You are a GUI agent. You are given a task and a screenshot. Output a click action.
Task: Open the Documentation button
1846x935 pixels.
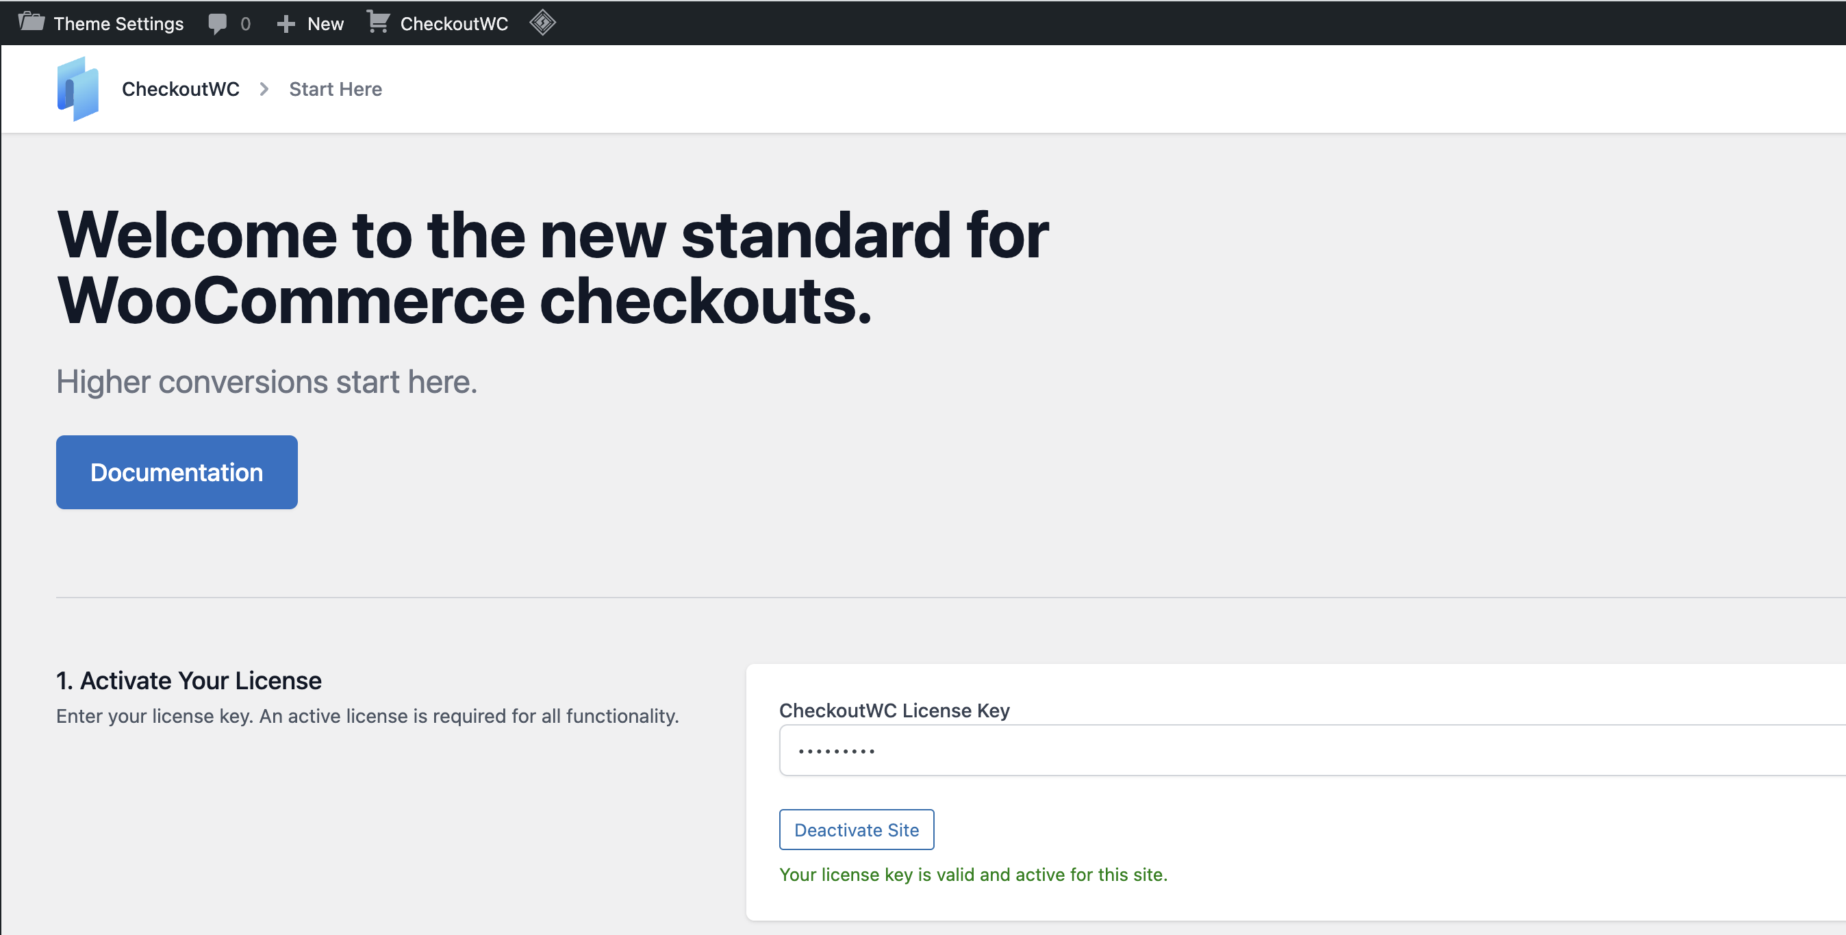[177, 472]
